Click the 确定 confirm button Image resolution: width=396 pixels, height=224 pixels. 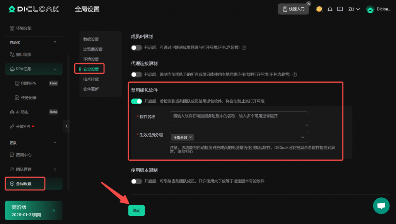click(137, 210)
